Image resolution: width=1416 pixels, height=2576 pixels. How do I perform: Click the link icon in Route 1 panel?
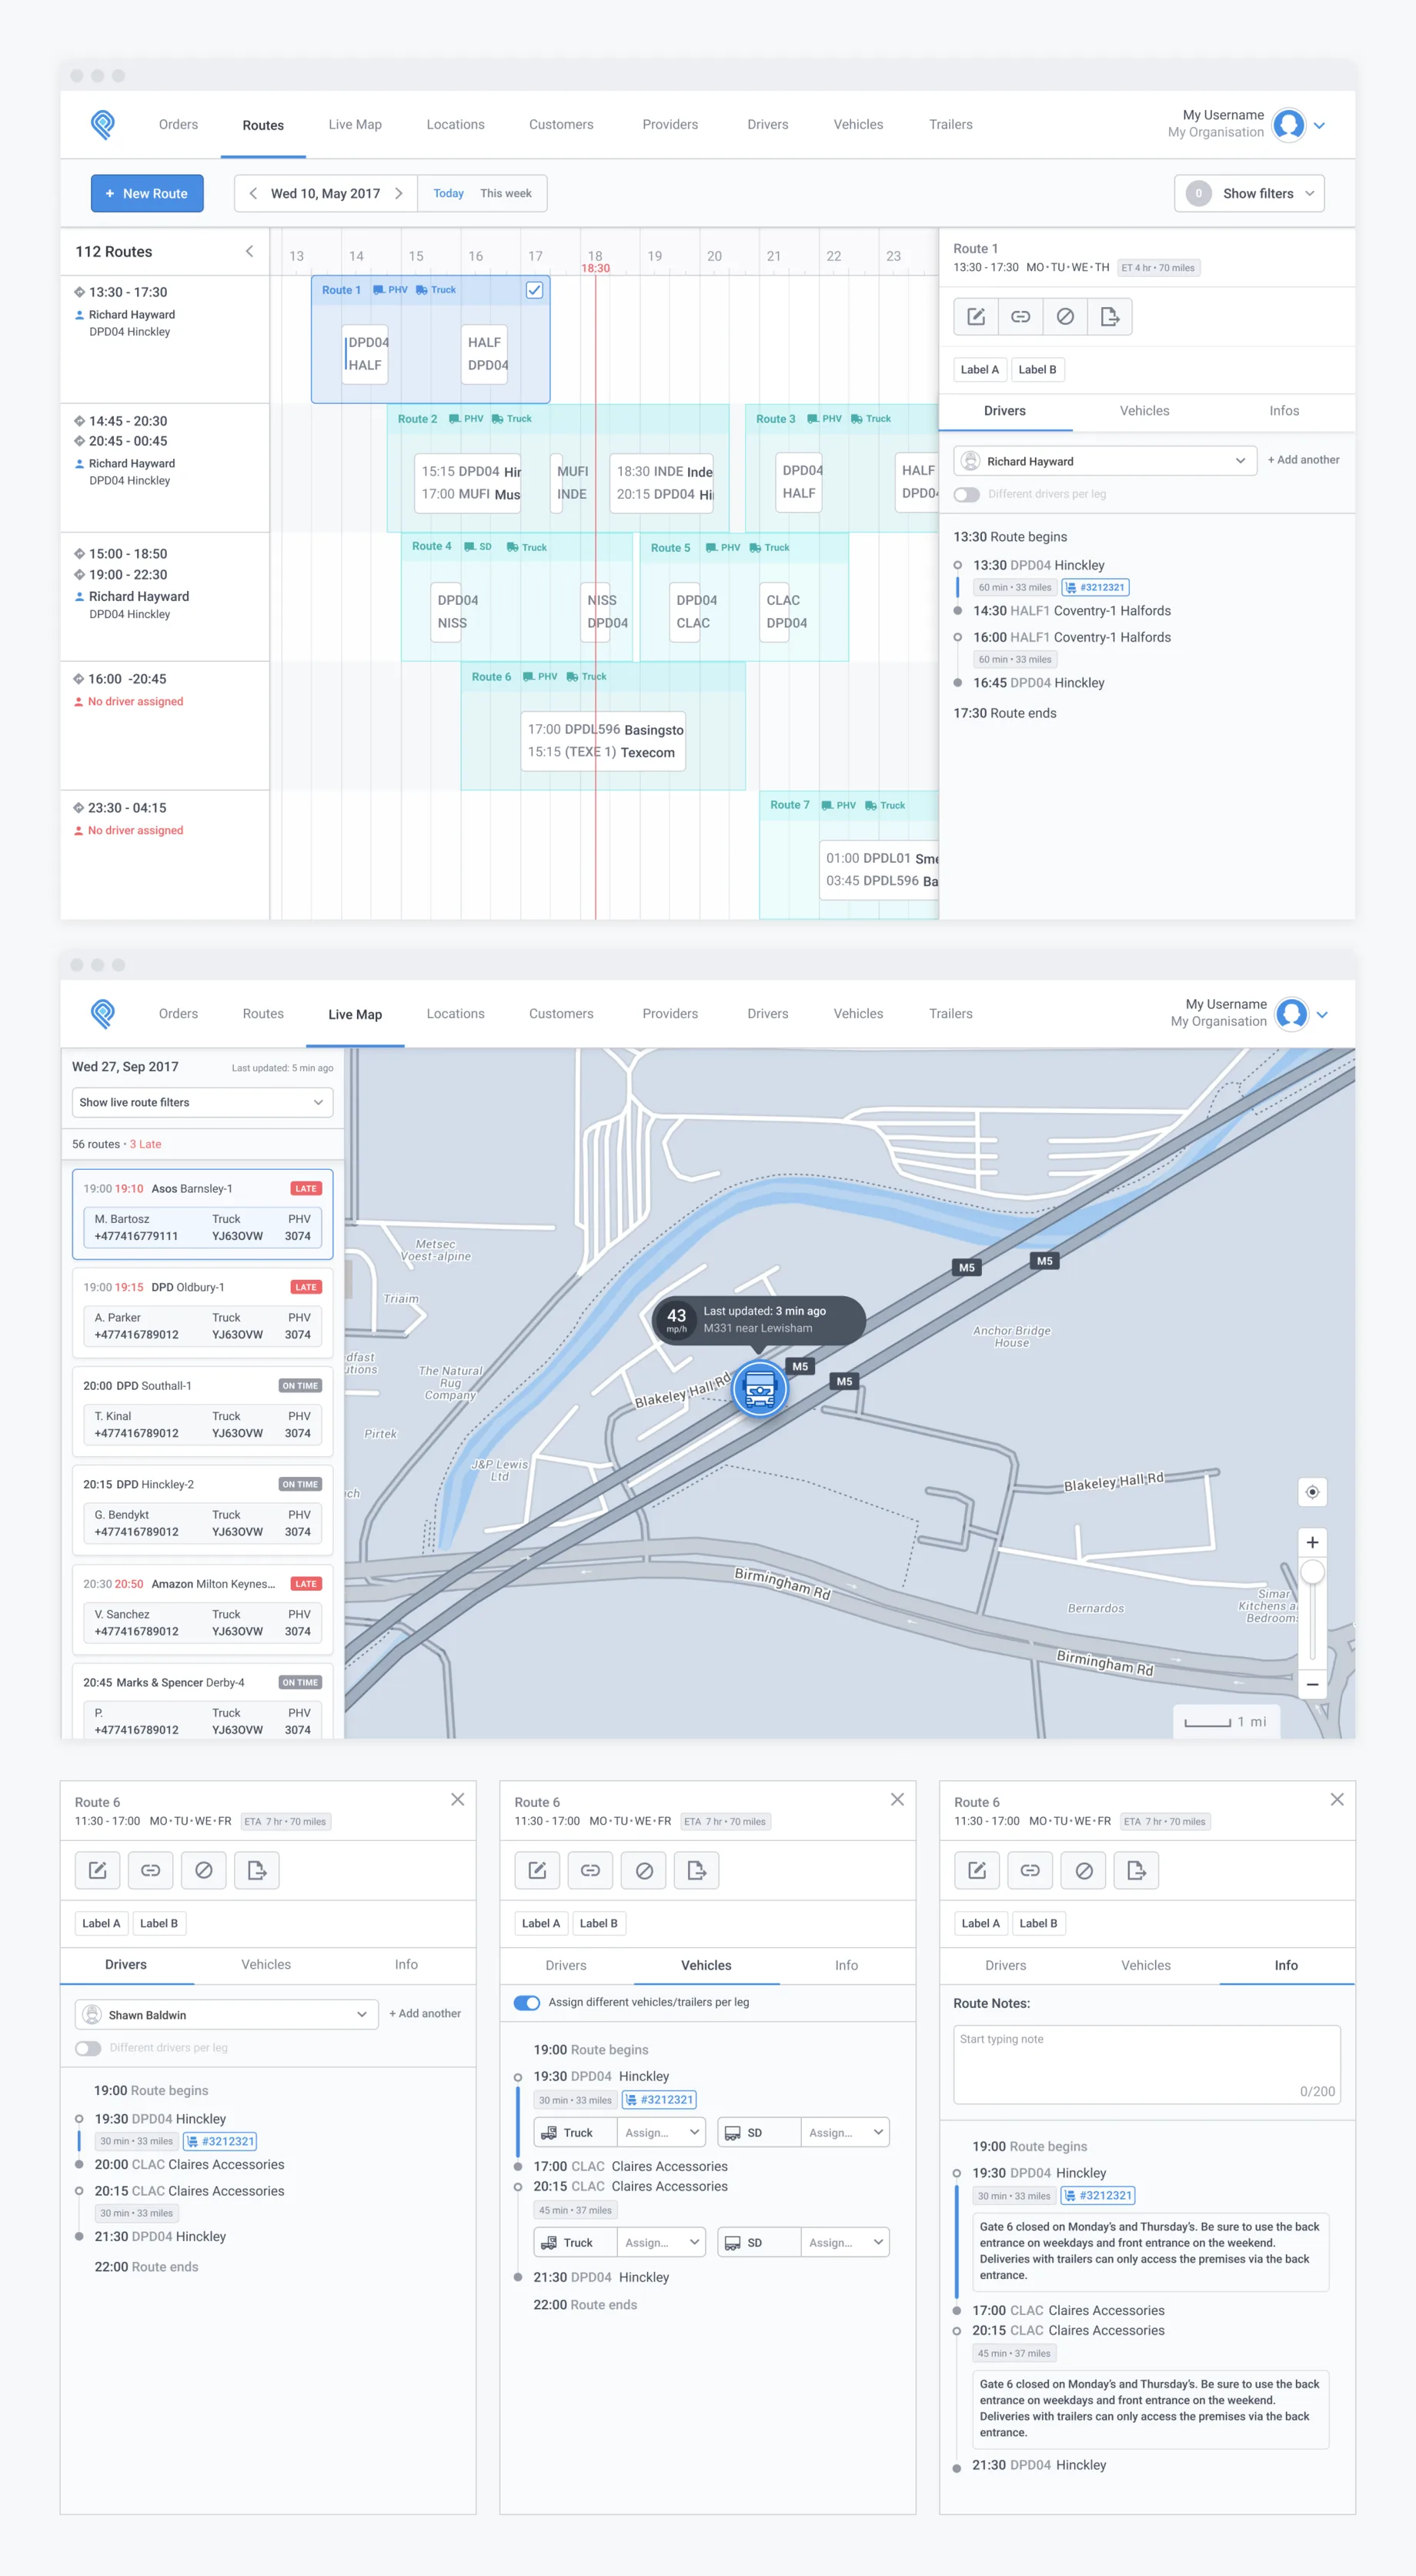1020,317
